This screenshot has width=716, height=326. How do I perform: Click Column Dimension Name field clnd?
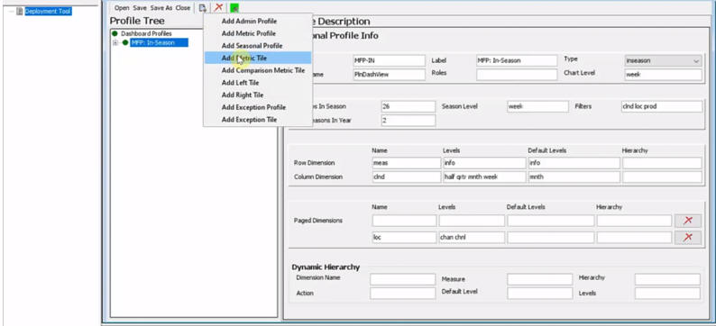[407, 177]
